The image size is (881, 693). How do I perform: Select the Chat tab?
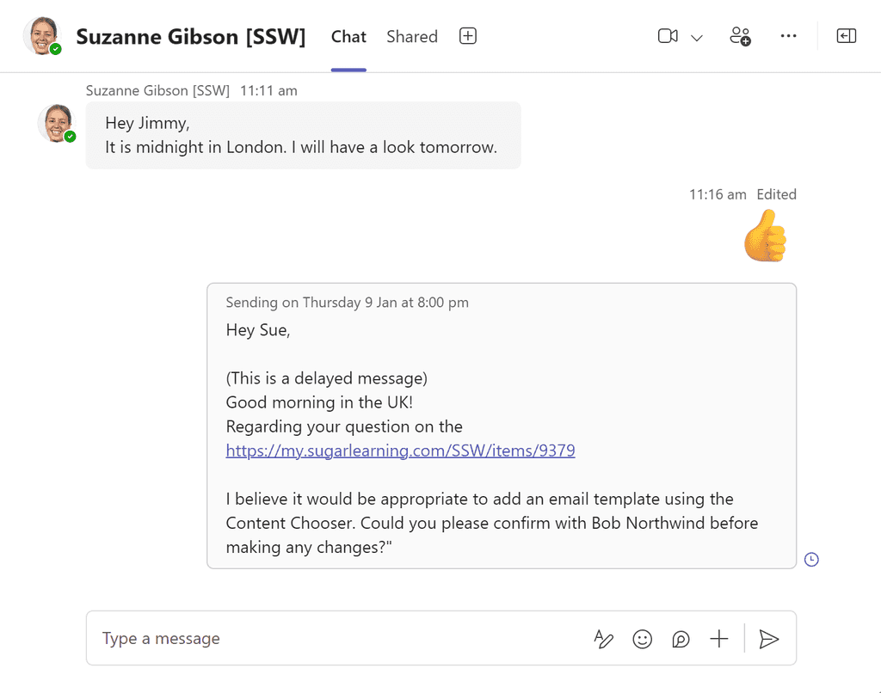(348, 36)
